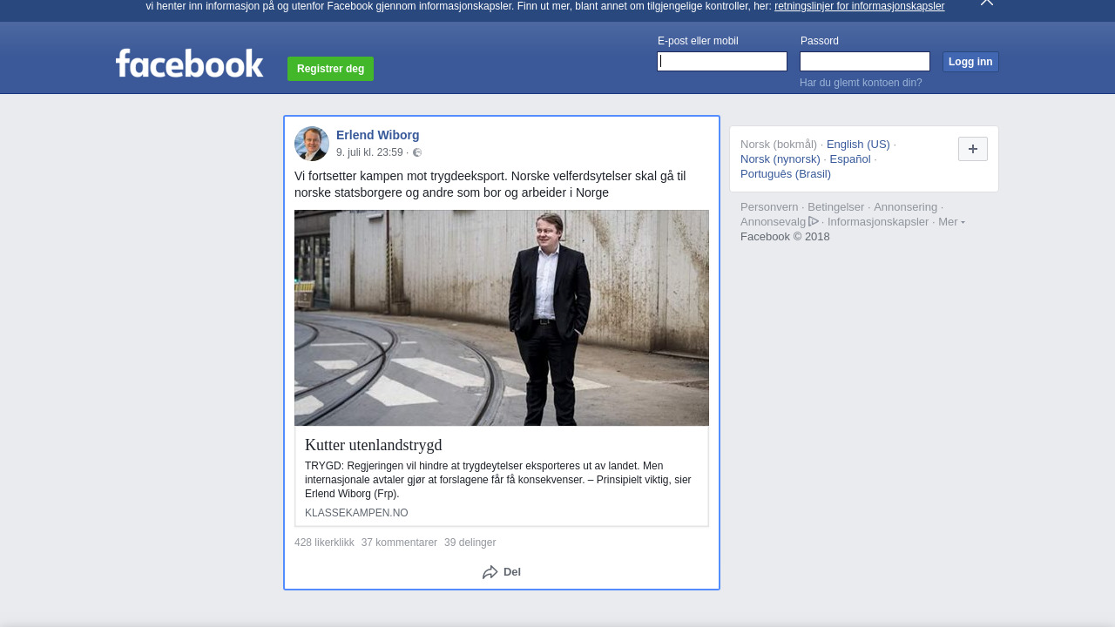Click the Logg inn button
The width and height of the screenshot is (1115, 627).
(x=970, y=62)
